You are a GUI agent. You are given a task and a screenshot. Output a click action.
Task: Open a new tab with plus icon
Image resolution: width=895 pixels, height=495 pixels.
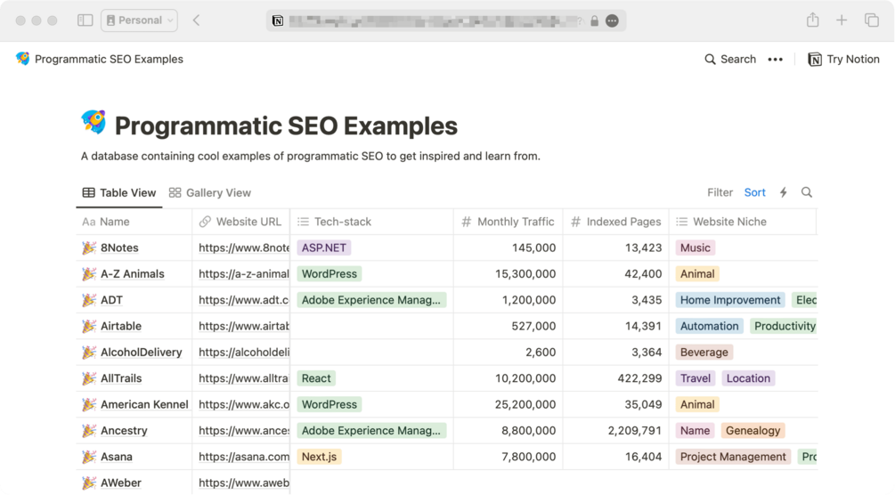pos(842,20)
